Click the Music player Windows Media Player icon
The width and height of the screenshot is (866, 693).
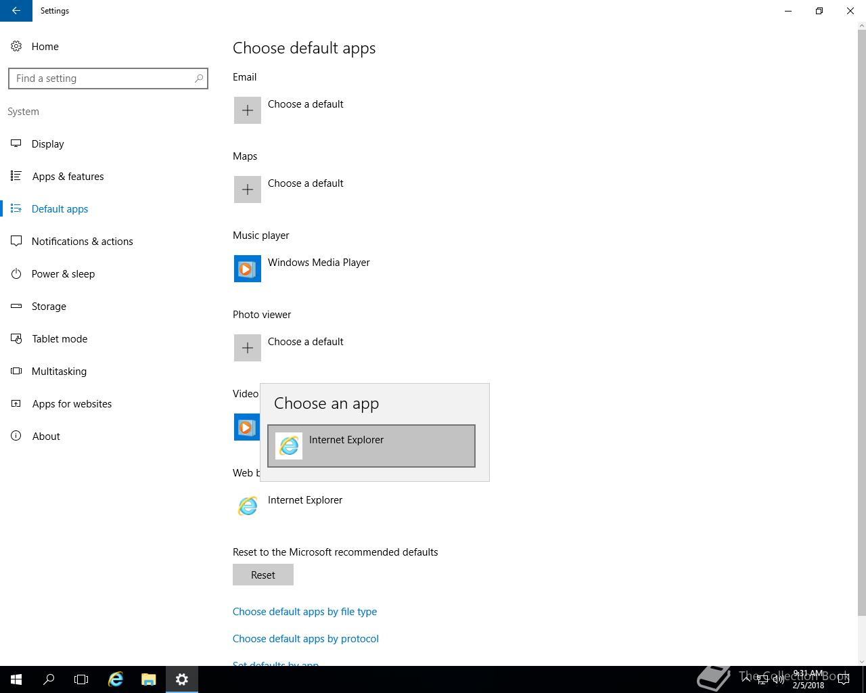tap(248, 269)
